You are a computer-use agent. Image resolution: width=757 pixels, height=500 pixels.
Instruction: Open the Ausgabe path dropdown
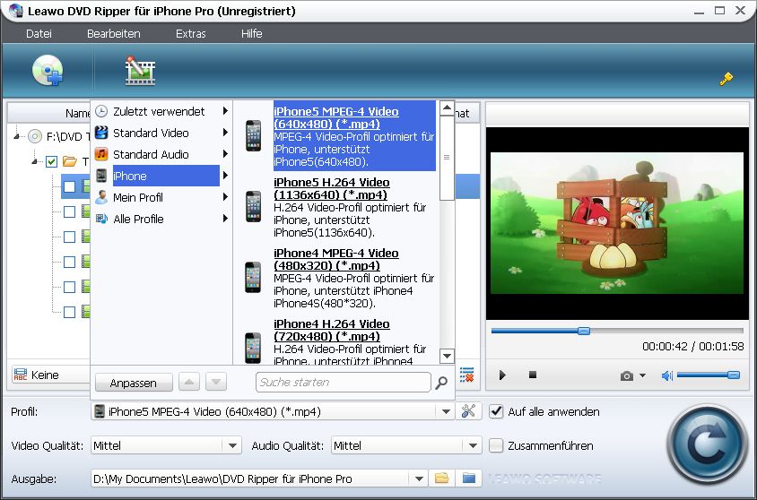pos(419,478)
